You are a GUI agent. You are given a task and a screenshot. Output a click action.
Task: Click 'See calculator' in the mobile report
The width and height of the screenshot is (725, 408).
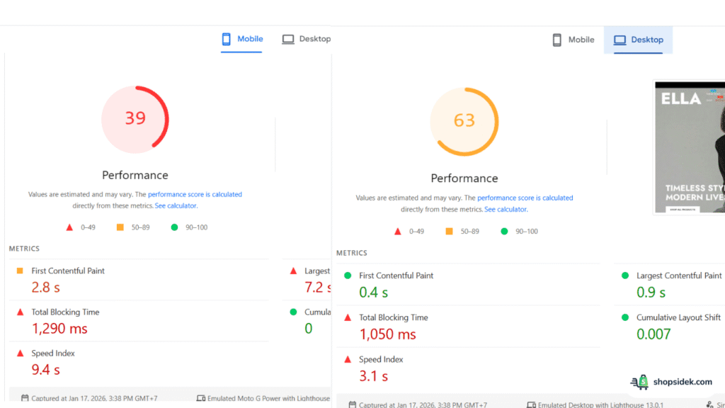tap(176, 205)
